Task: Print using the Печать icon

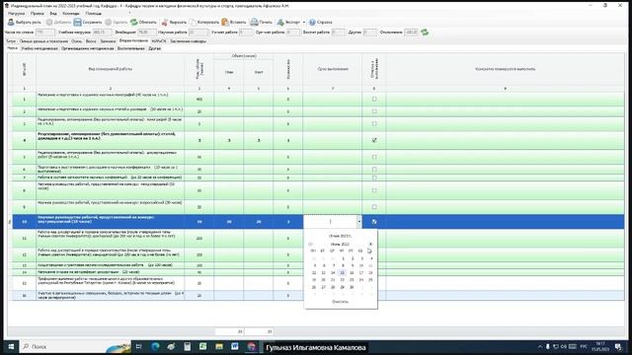Action: click(x=254, y=22)
